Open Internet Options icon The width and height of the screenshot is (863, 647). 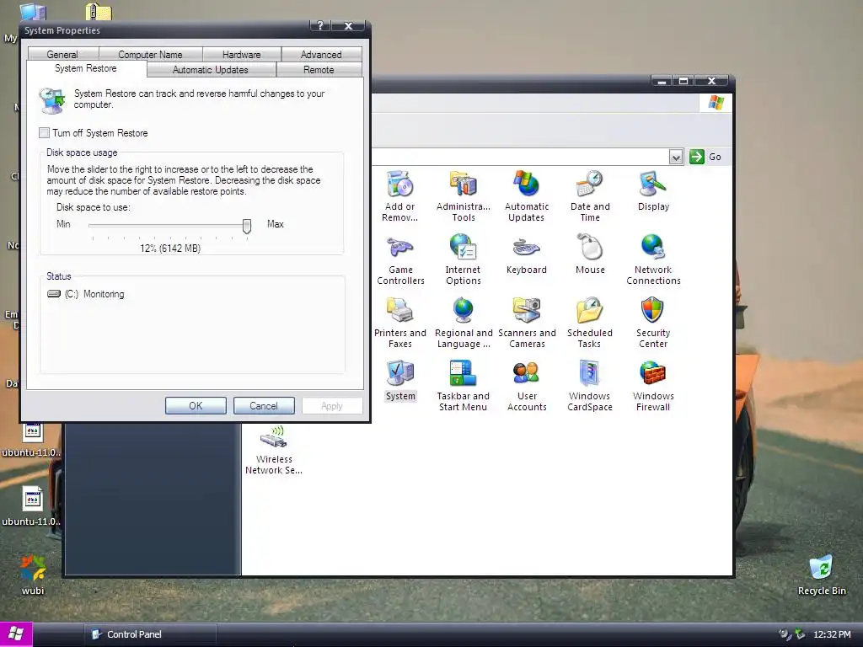(464, 259)
